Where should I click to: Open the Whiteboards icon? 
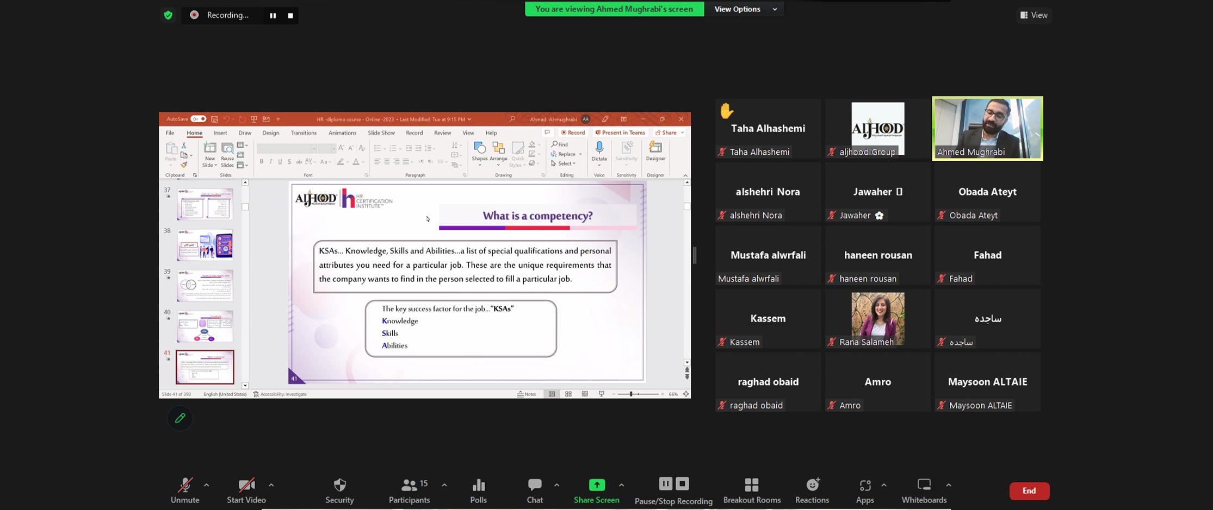click(924, 485)
